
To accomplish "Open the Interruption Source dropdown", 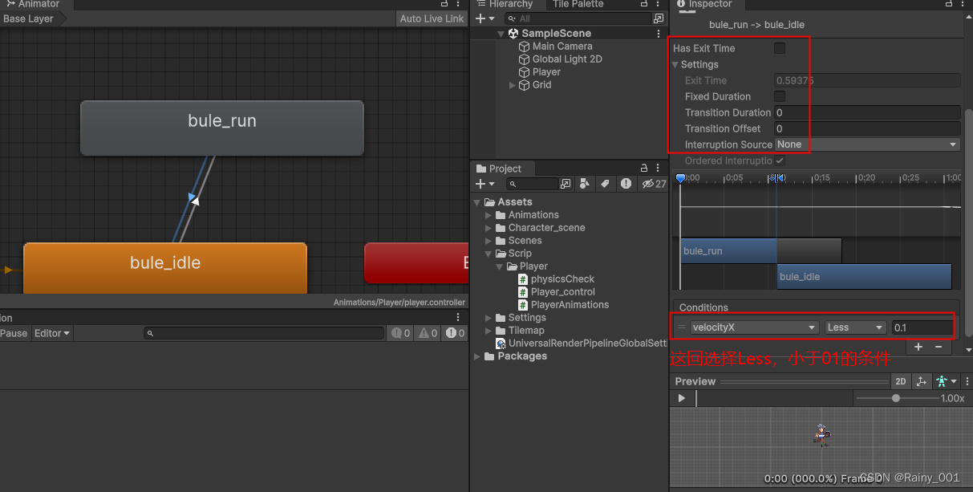I will point(867,144).
